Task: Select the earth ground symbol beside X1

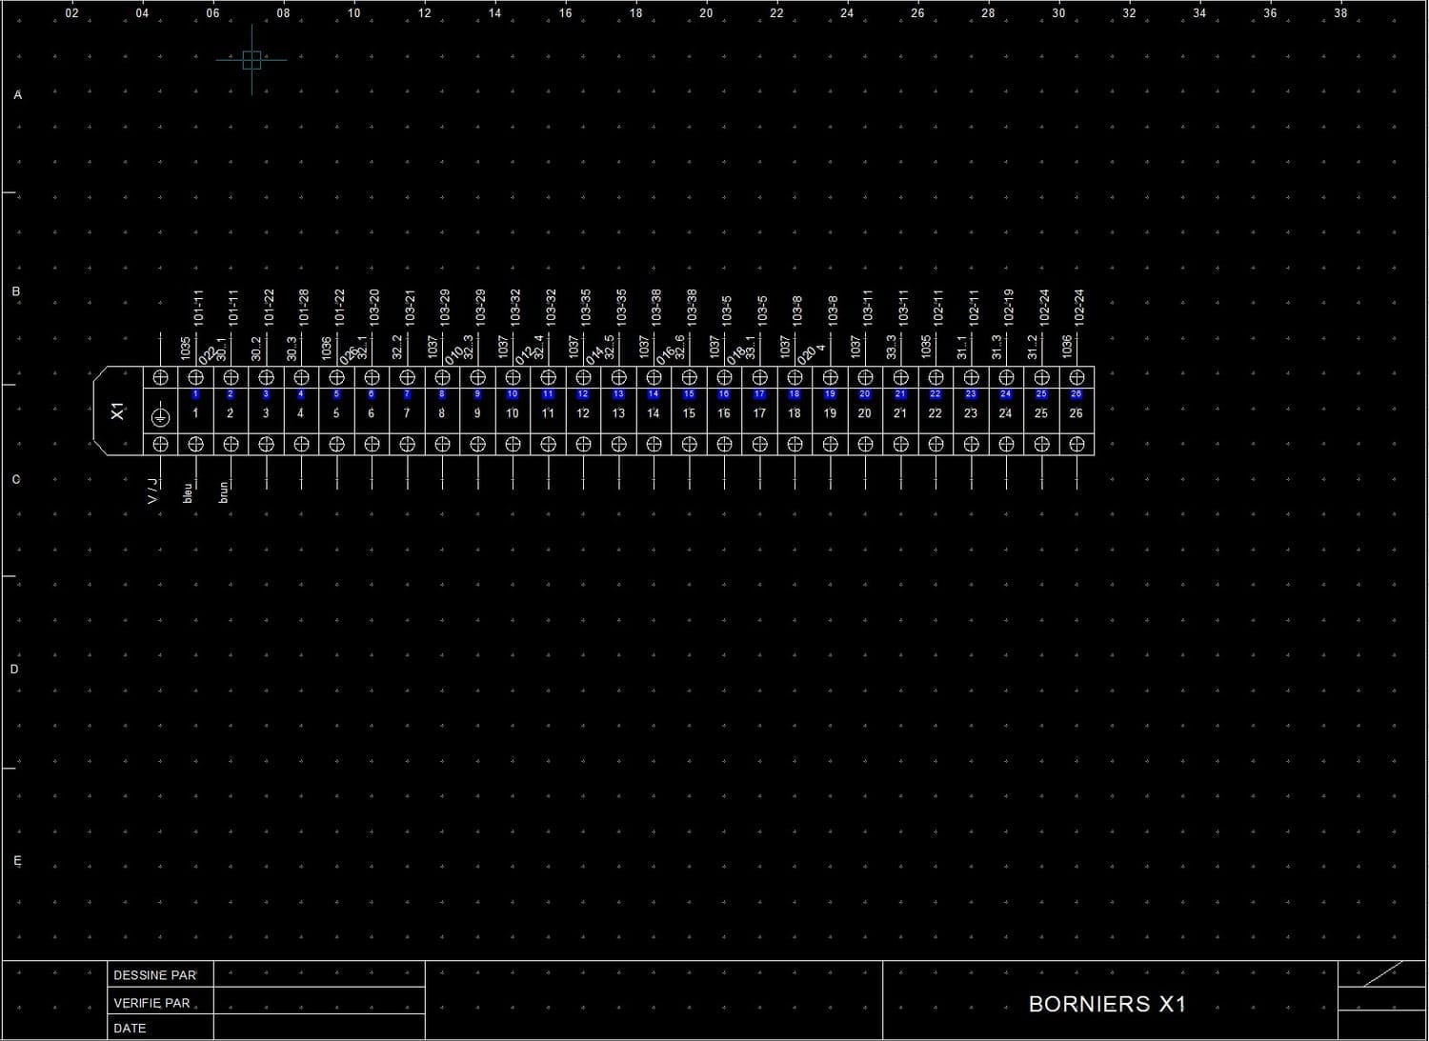Action: pos(160,416)
